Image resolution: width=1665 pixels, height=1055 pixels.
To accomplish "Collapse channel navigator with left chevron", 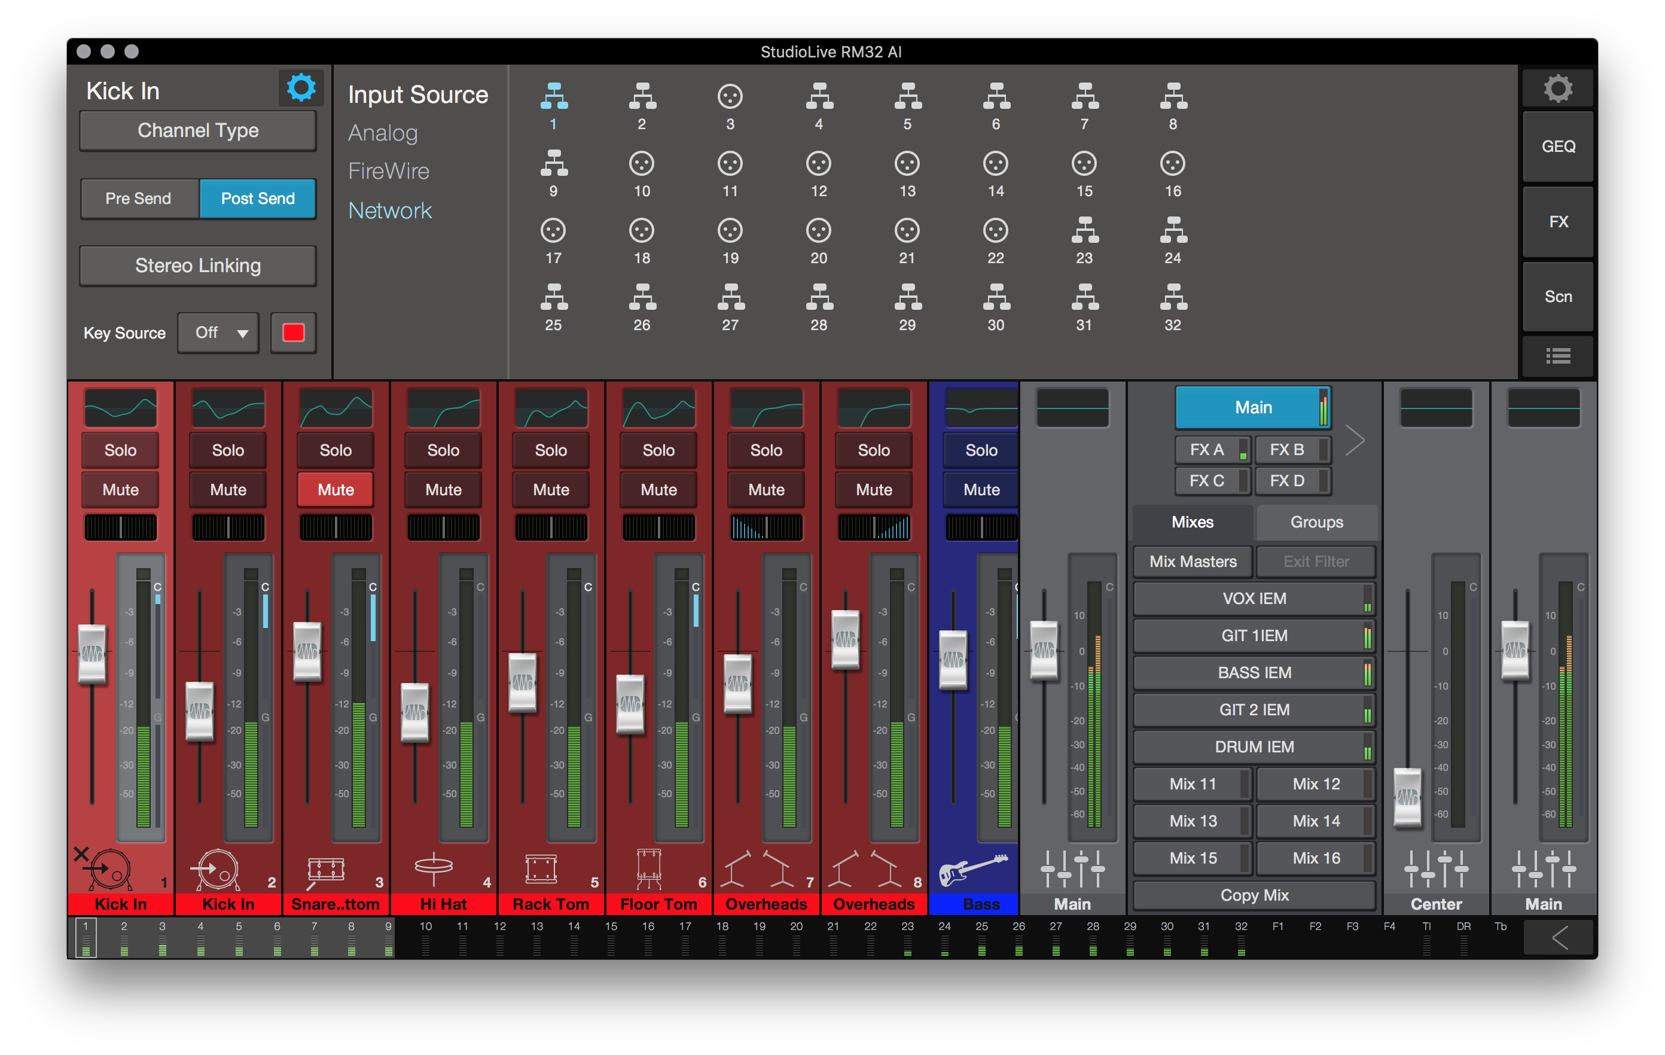I will (1559, 937).
